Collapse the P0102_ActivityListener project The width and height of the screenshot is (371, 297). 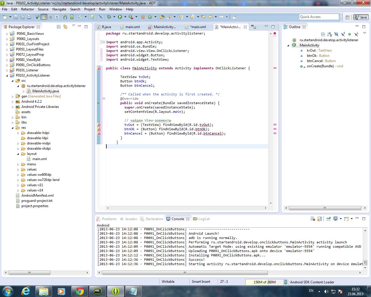(7, 75)
